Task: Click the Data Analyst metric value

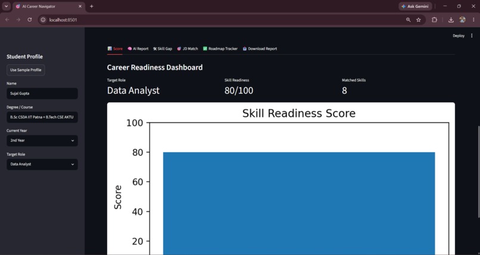Action: tap(133, 90)
